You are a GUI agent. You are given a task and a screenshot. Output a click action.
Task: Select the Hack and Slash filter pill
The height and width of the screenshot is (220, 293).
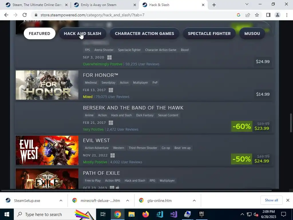(x=82, y=34)
